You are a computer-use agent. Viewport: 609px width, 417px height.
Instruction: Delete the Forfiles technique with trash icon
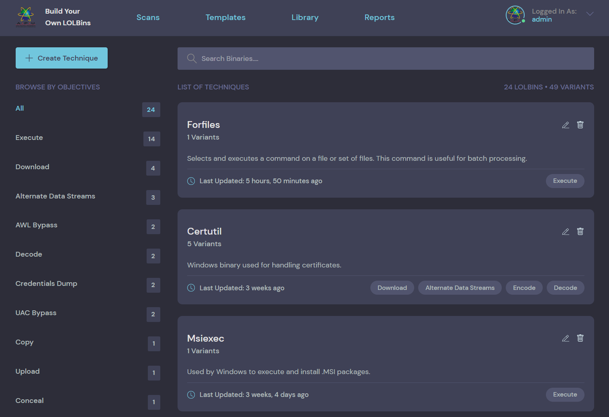click(580, 125)
